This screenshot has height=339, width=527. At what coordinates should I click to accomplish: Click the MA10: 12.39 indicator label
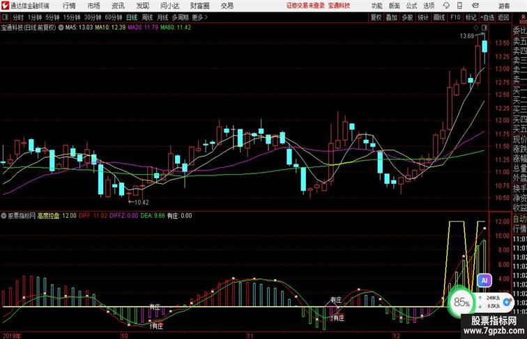point(110,28)
